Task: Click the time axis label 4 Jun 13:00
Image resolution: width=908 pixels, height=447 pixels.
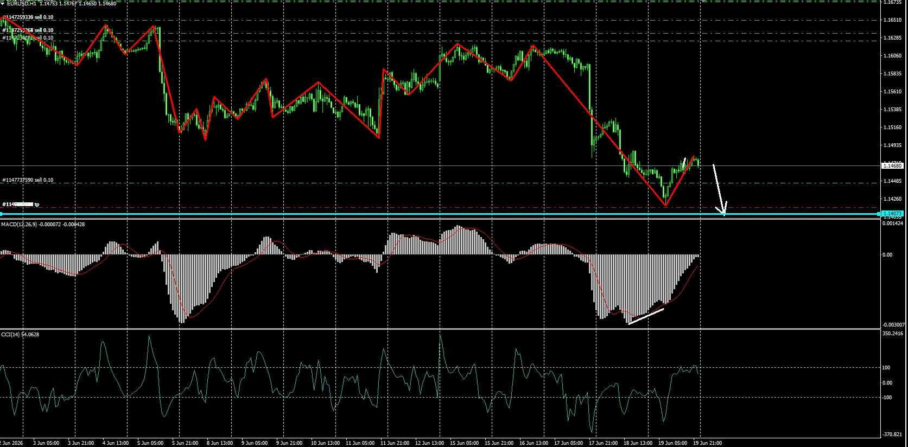Action: [116, 443]
